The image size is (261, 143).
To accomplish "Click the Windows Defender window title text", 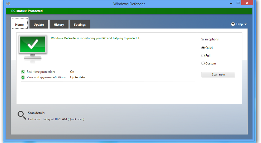I will coord(130,4).
